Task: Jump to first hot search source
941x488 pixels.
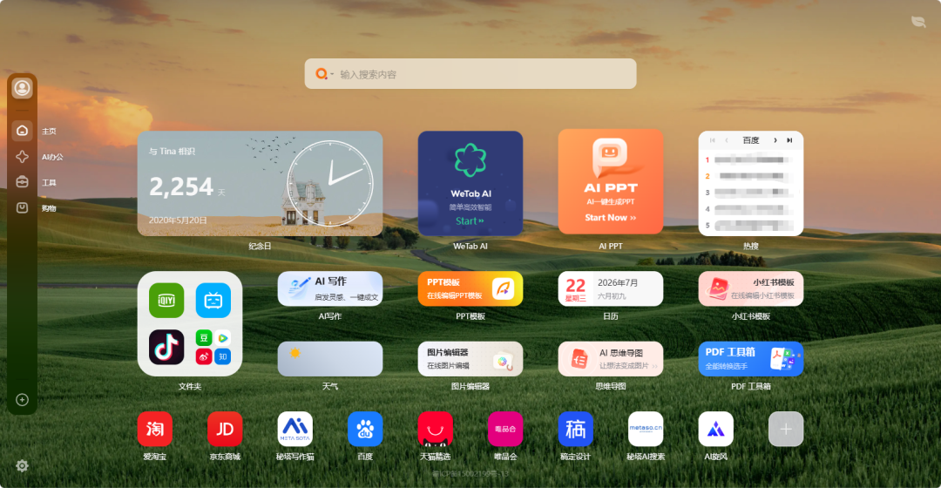Action: (713, 140)
